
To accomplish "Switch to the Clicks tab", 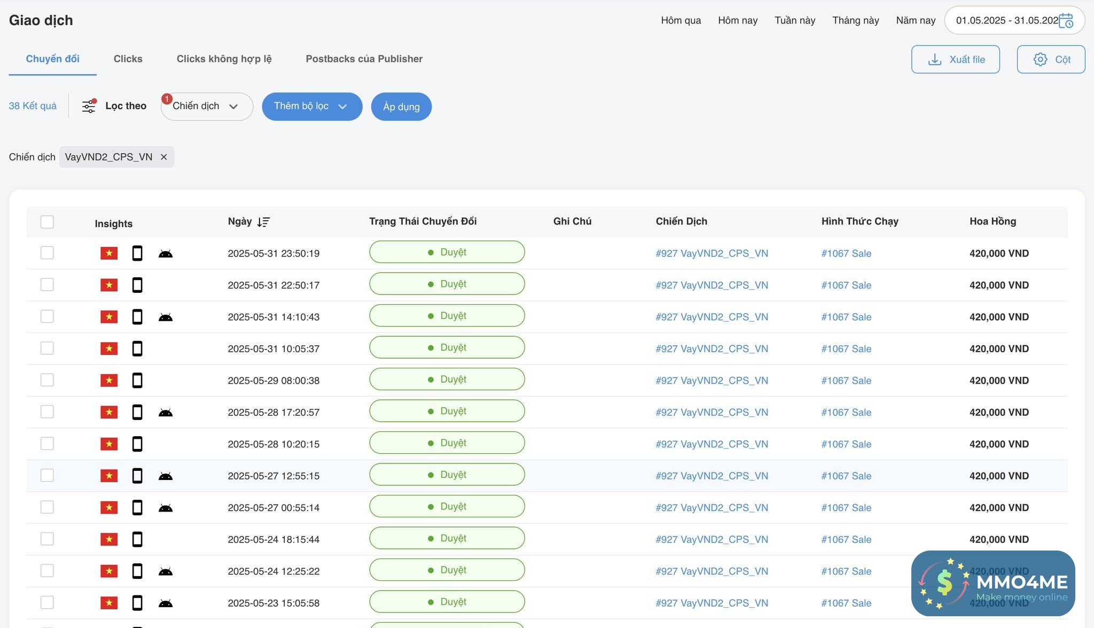I will (x=128, y=59).
